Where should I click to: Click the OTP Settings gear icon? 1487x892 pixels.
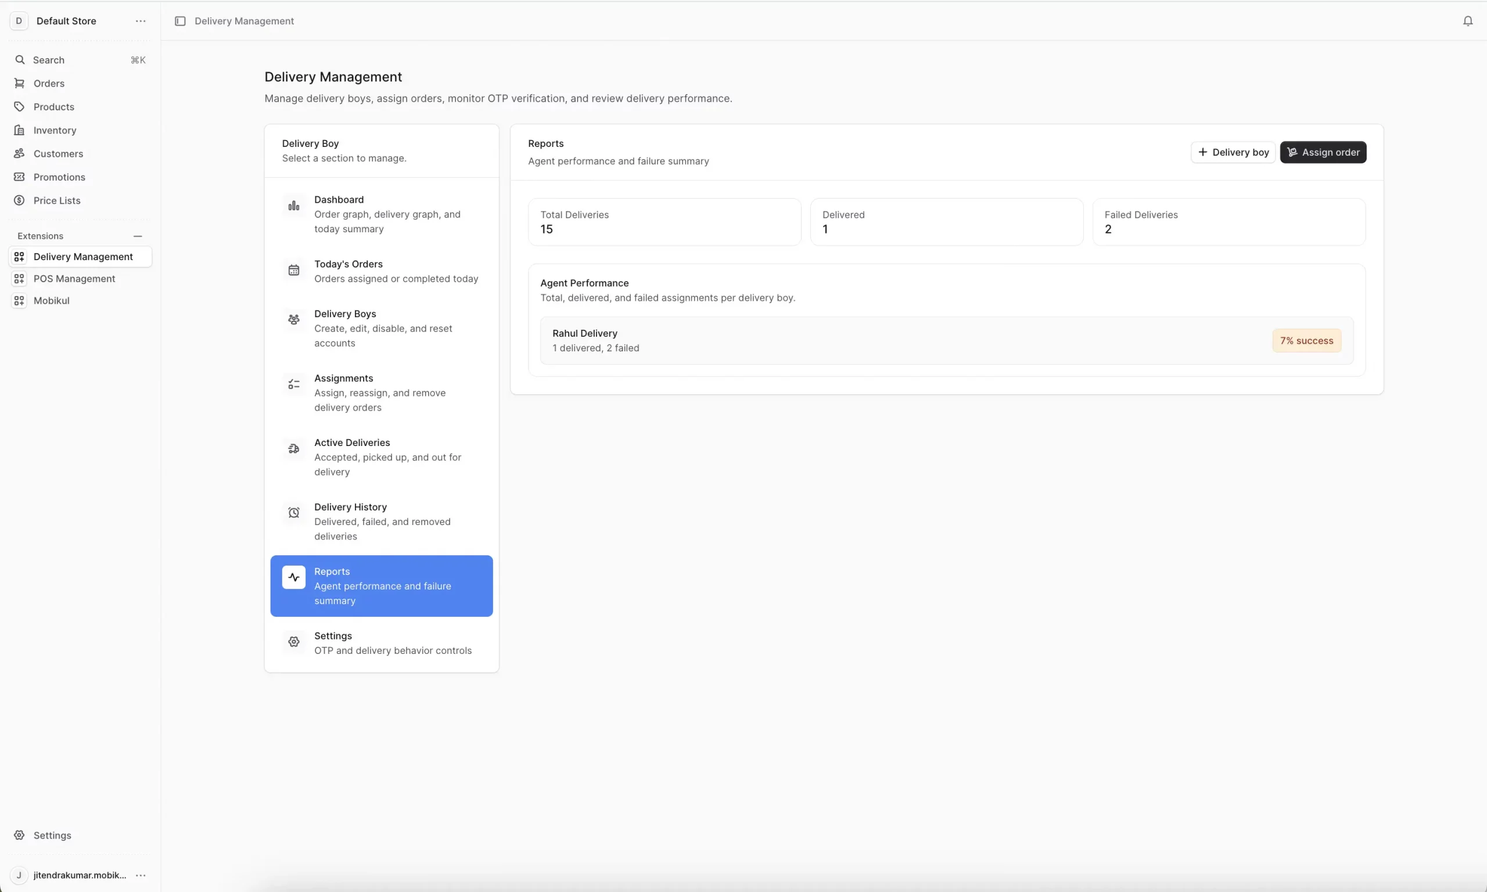294,642
